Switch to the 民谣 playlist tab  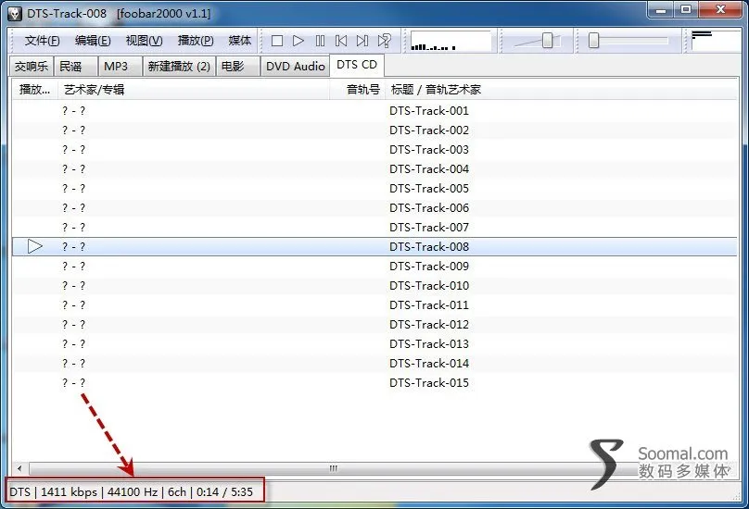(75, 67)
